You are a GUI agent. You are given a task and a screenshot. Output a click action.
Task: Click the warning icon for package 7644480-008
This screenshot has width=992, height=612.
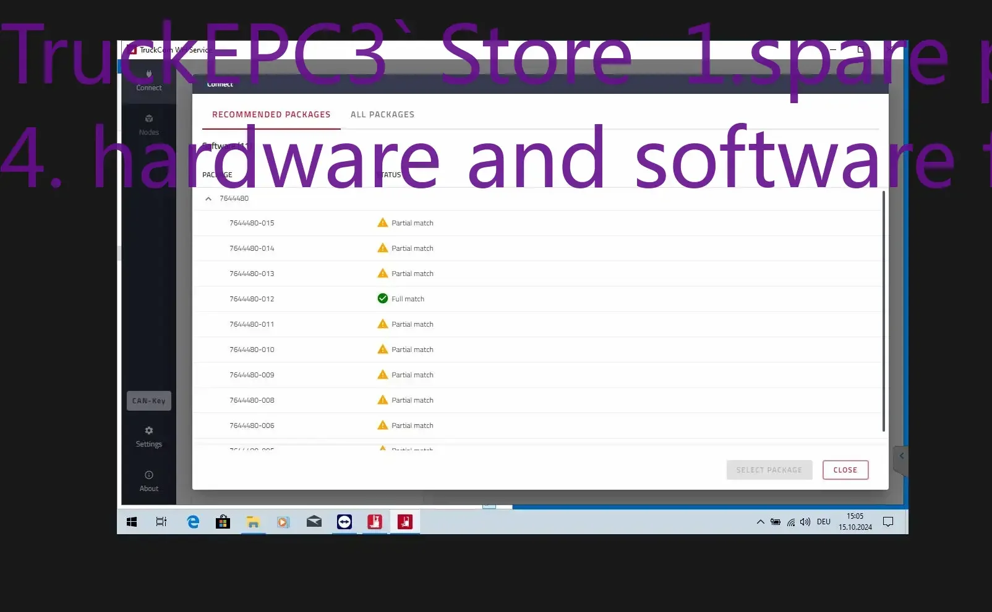[383, 400]
